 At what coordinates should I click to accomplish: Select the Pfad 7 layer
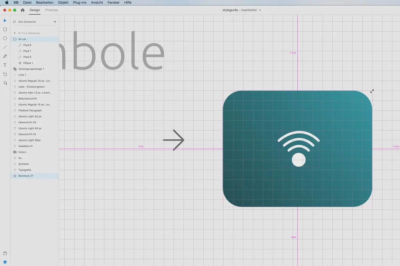pyautogui.click(x=35, y=51)
